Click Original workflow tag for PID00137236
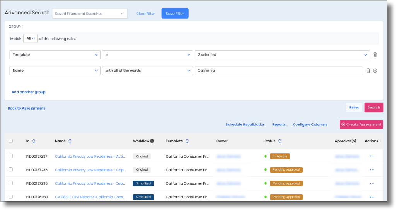 pyautogui.click(x=142, y=170)
